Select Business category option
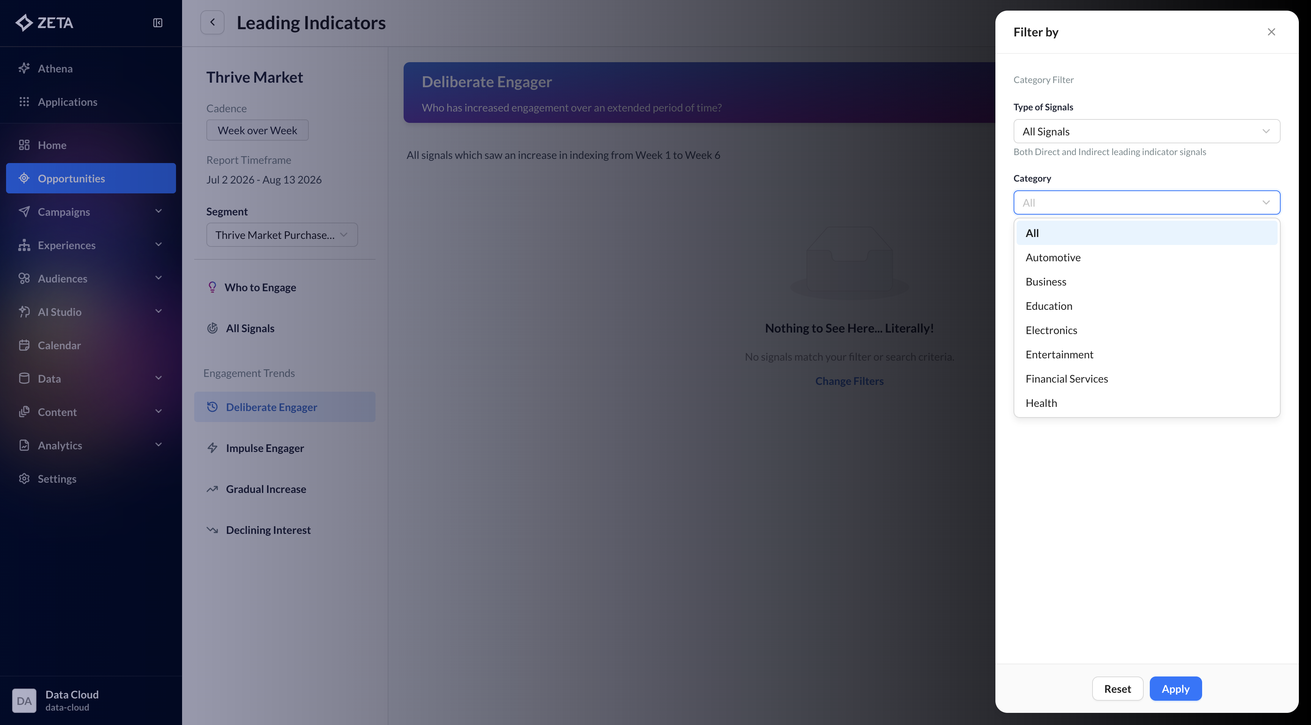 pyautogui.click(x=1147, y=282)
